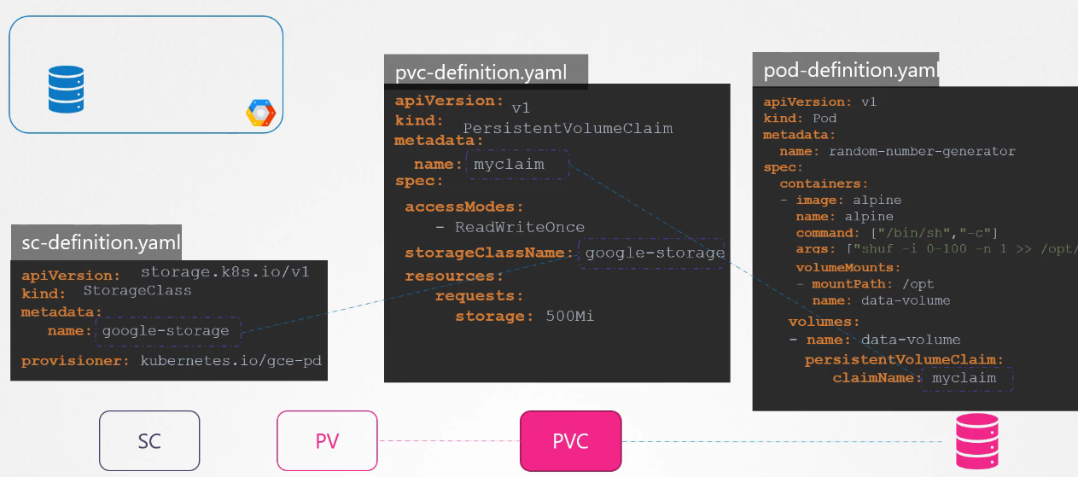The height and width of the screenshot is (477, 1078).
Task: Click the pink database icon
Action: pyautogui.click(x=976, y=441)
